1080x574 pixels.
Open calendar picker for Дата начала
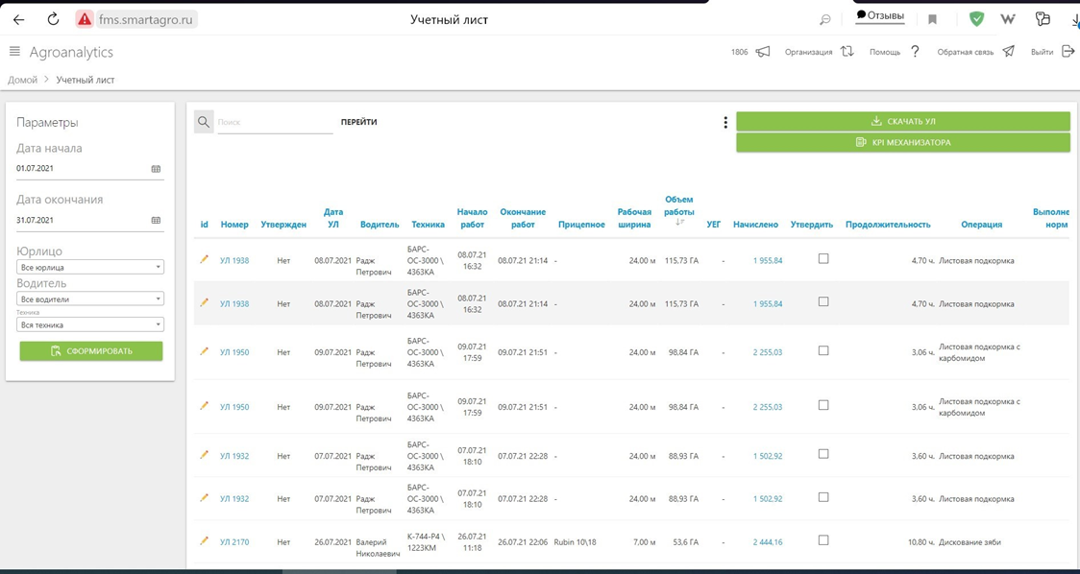(156, 169)
